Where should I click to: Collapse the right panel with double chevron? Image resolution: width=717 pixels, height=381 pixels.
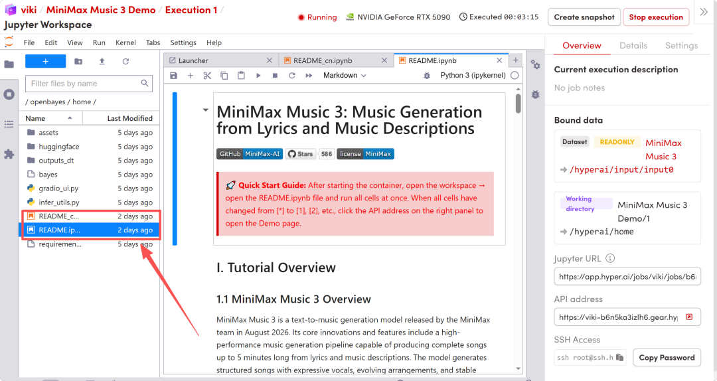pos(704,12)
